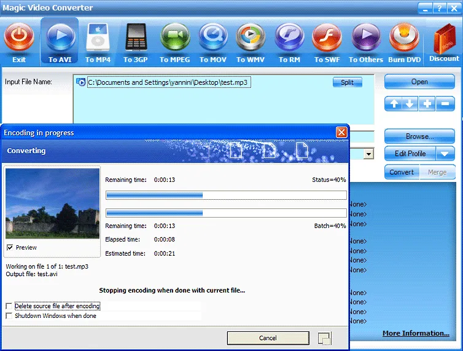The height and width of the screenshot is (351, 463).
Task: Select the To WMV media icon
Action: pyautogui.click(x=251, y=38)
